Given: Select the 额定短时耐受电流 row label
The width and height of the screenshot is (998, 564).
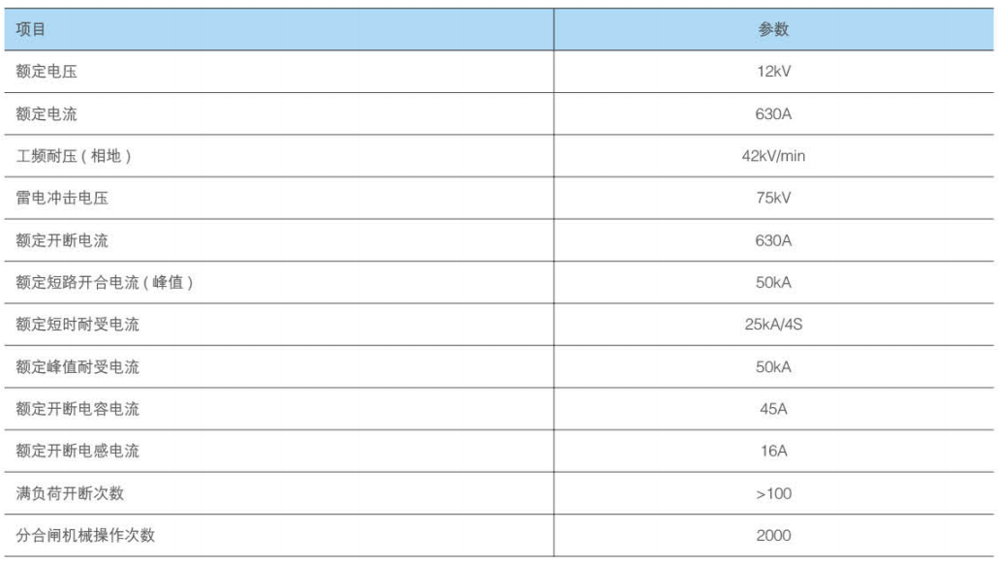Looking at the screenshot, I should pos(78,325).
